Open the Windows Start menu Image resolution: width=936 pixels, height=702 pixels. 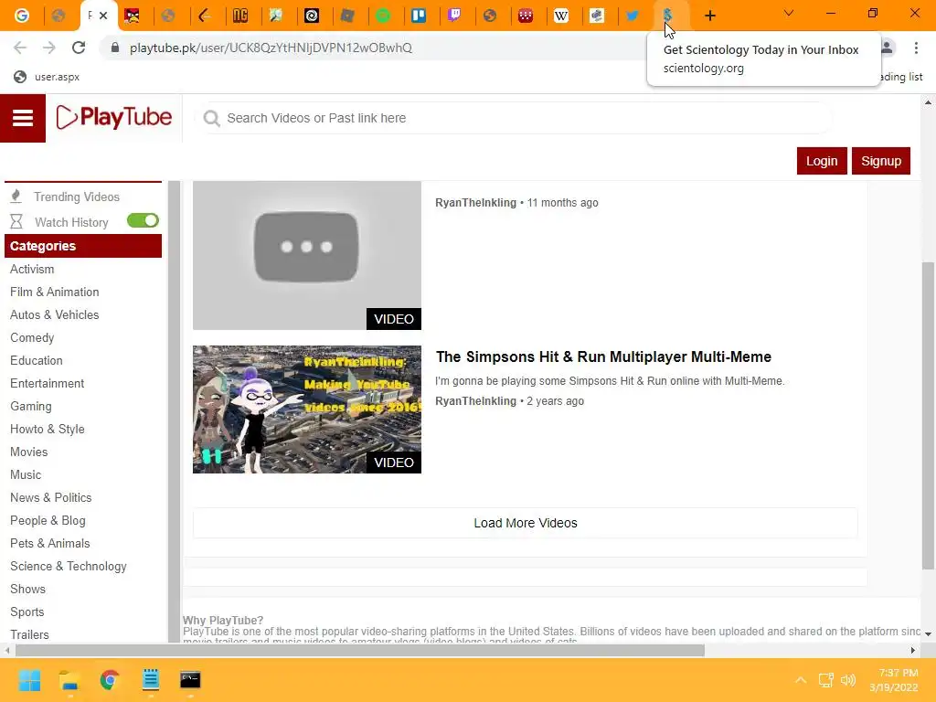[29, 680]
